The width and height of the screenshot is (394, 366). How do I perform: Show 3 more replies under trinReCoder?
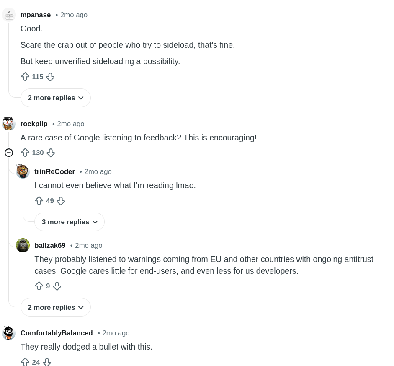coord(70,222)
